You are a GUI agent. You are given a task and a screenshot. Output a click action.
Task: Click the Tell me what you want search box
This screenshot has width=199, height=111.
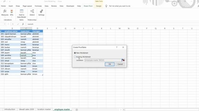pyautogui.click(x=119, y=6)
